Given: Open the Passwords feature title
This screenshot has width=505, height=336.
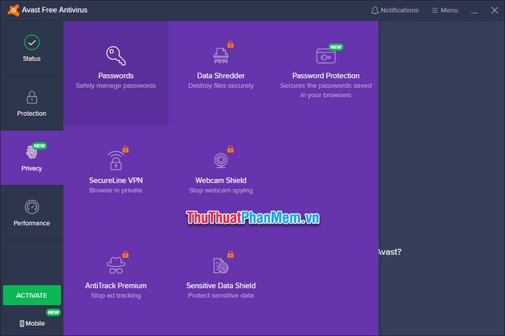Looking at the screenshot, I should (116, 76).
